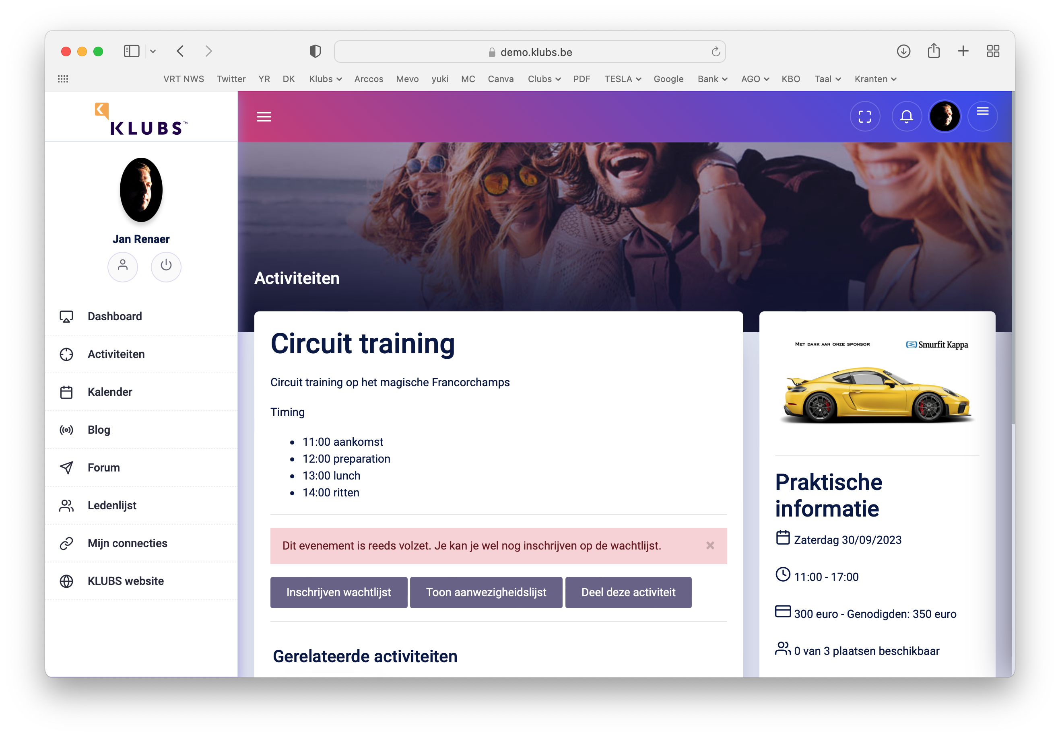This screenshot has height=737, width=1060.
Task: Open the Kranten bookmarks dropdown
Action: pos(875,79)
